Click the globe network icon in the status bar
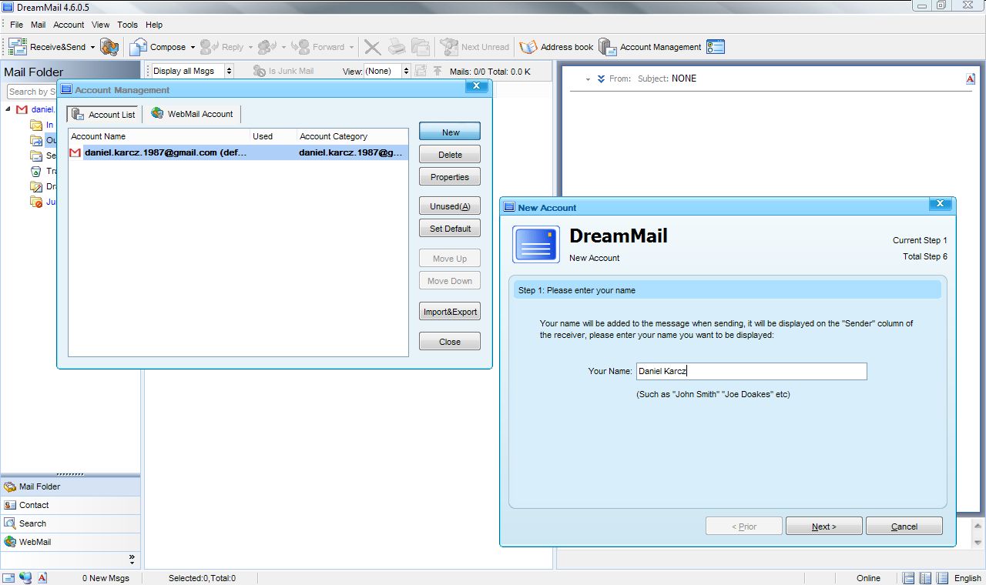Image resolution: width=986 pixels, height=585 pixels. pos(25,578)
